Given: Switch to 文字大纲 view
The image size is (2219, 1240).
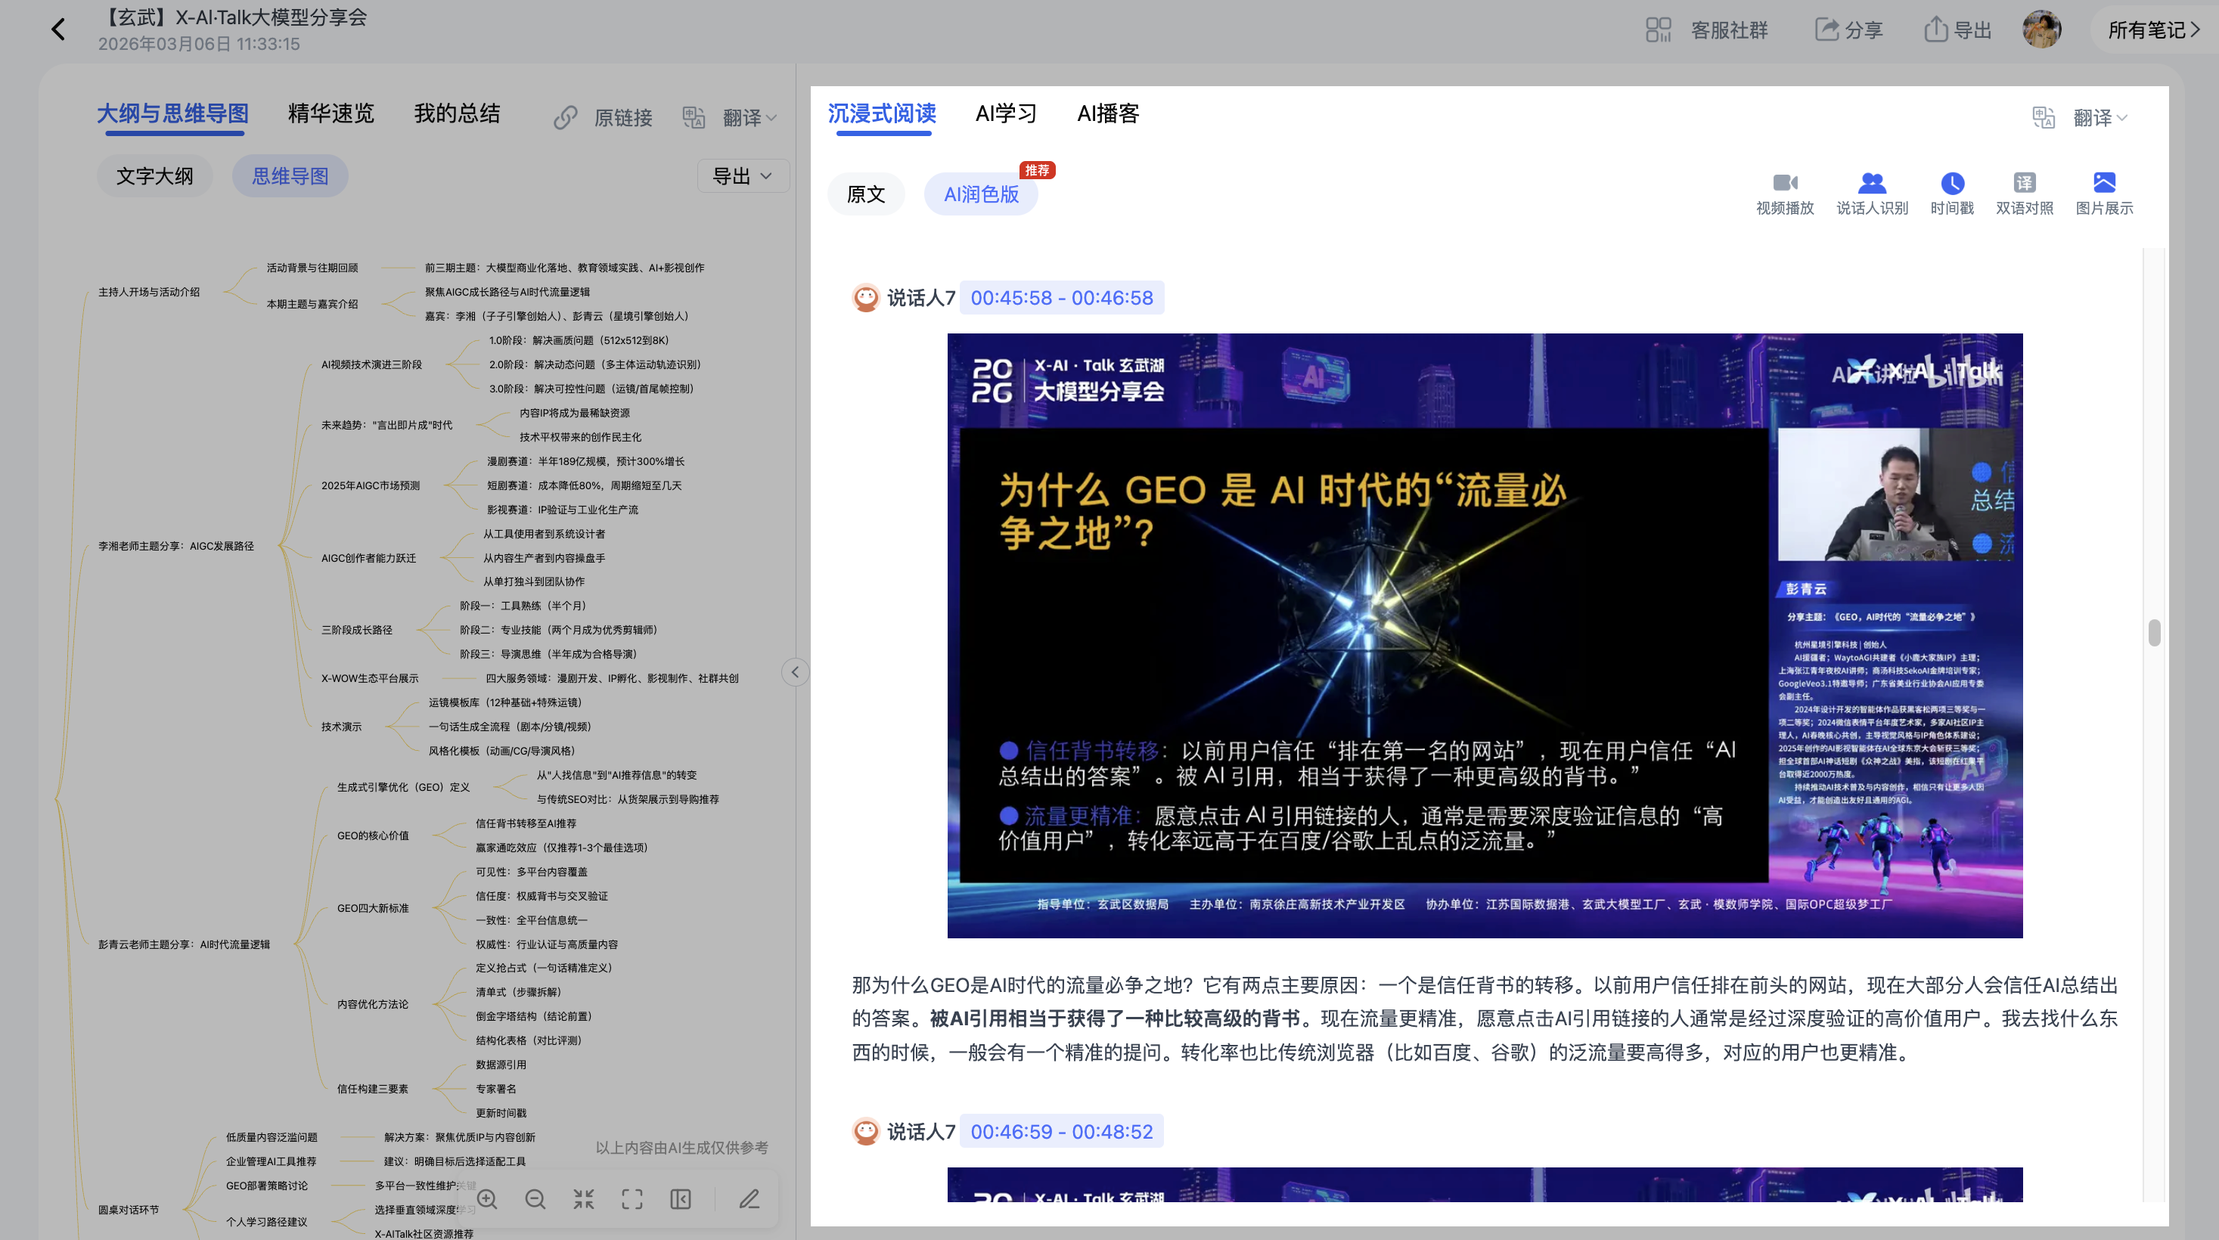Looking at the screenshot, I should [155, 176].
